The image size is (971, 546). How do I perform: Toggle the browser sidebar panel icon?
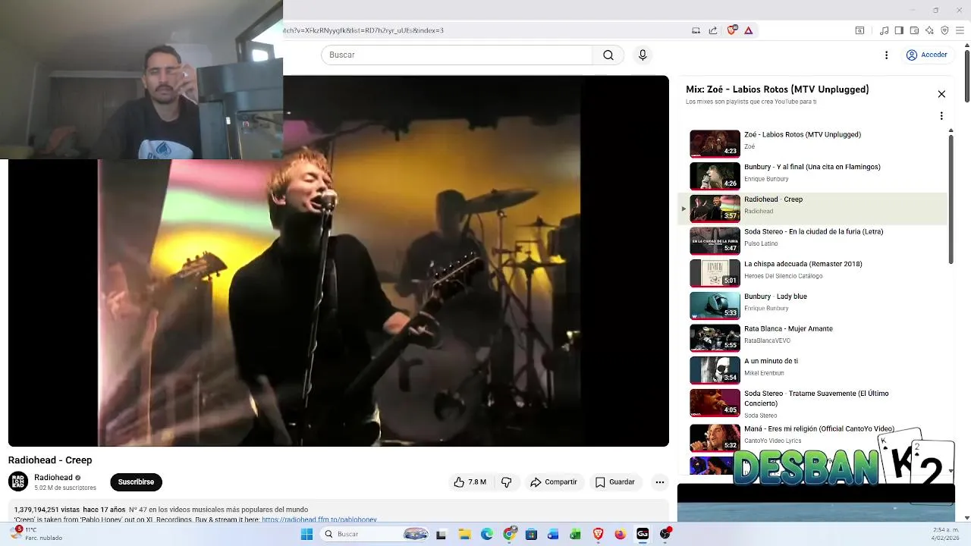pyautogui.click(x=899, y=30)
